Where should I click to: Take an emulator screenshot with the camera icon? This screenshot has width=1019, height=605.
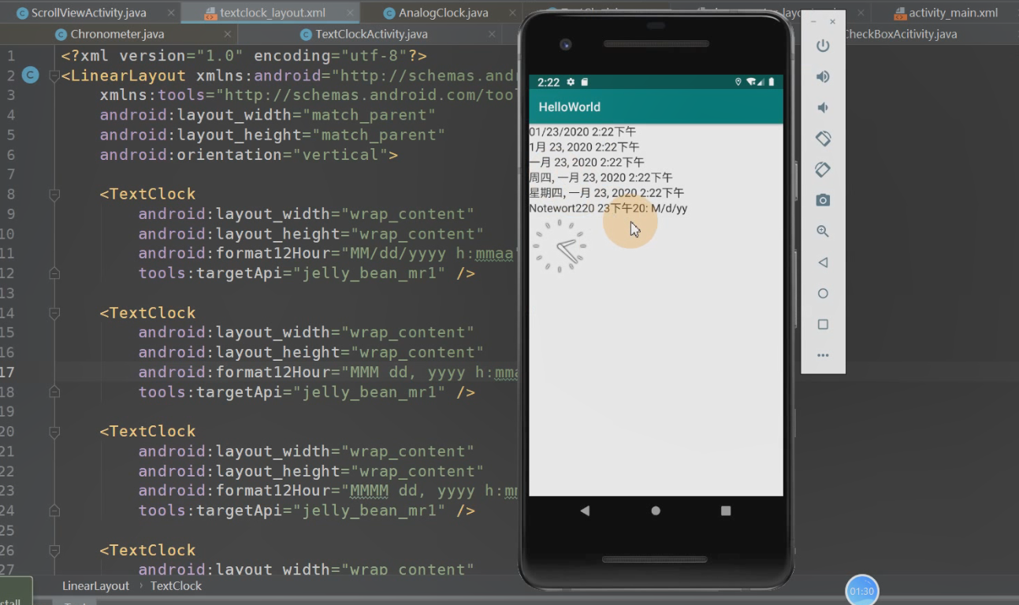click(823, 200)
